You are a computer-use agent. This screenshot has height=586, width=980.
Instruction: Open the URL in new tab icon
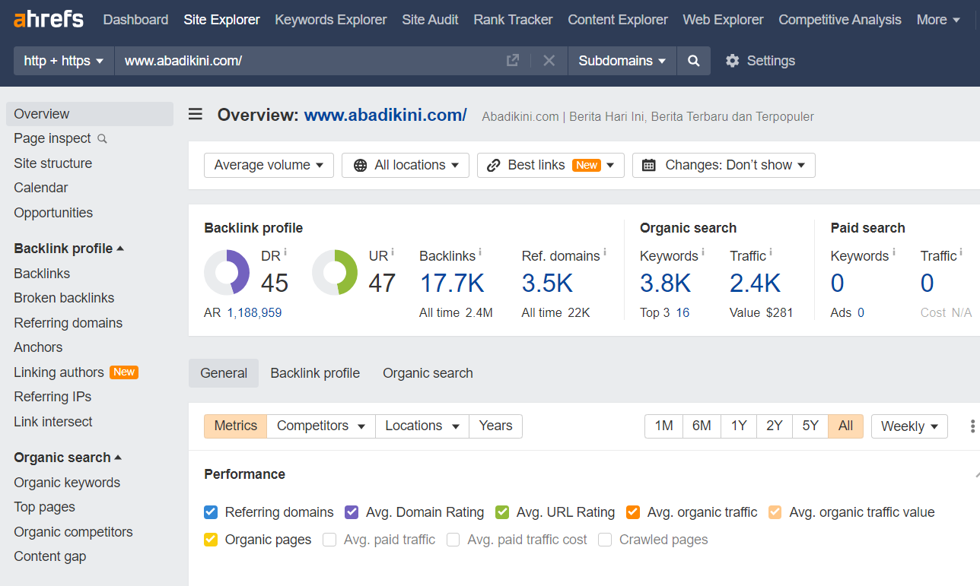coord(513,61)
